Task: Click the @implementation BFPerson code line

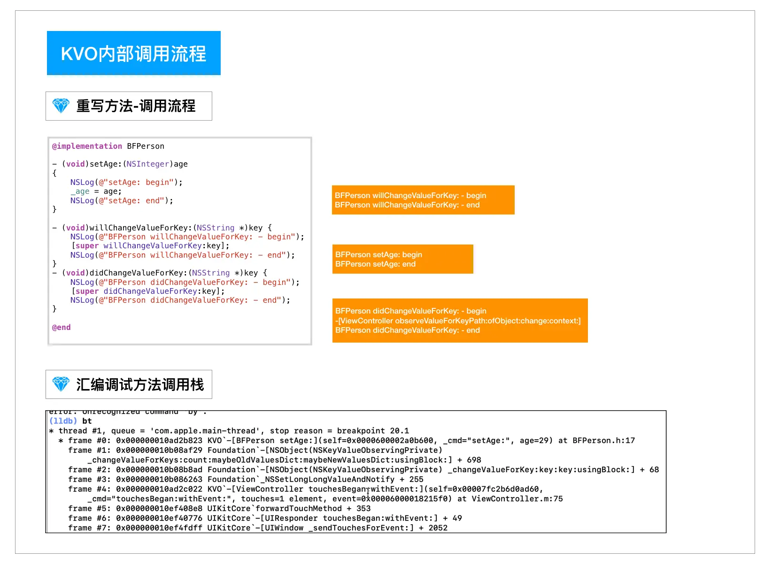Action: point(108,146)
